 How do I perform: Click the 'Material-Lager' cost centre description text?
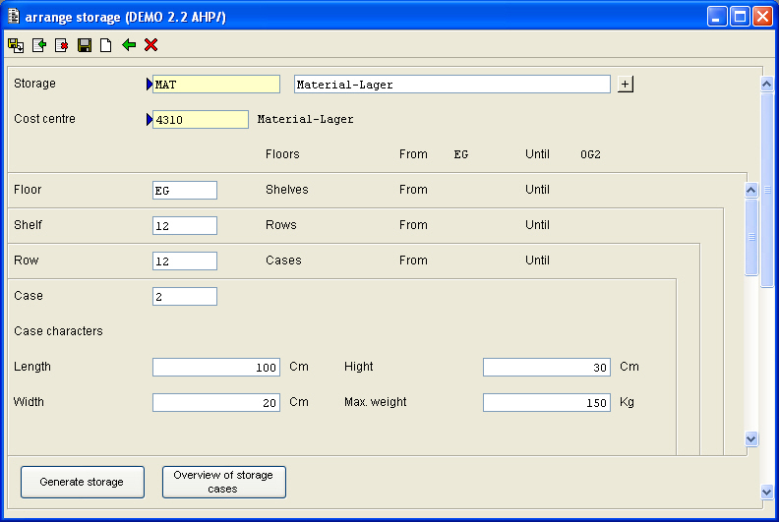[x=306, y=119]
